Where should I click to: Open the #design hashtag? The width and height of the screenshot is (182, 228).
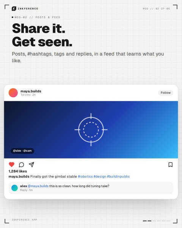tap(100, 177)
